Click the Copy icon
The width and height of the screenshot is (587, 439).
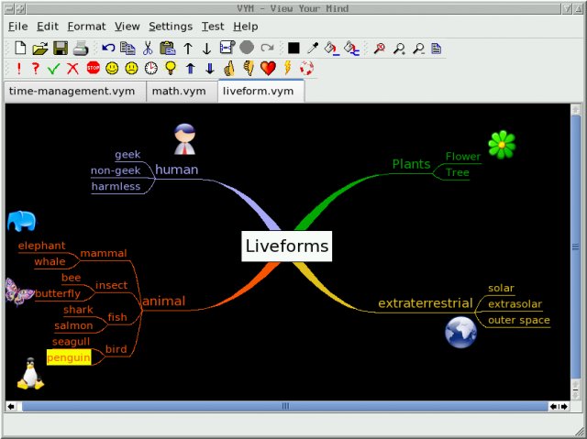[x=127, y=49]
